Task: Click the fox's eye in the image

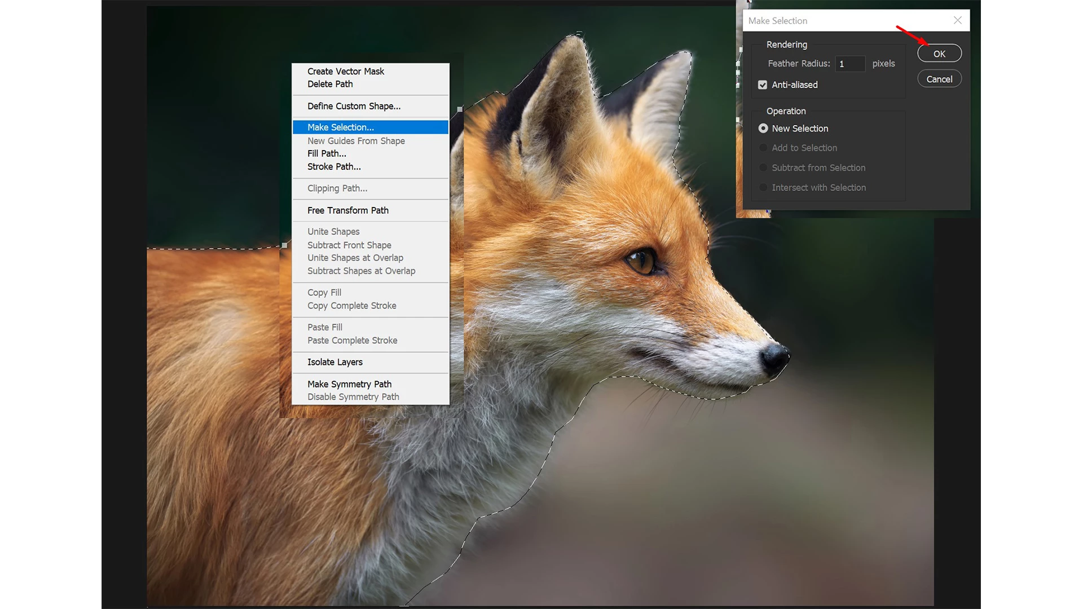Action: [642, 261]
